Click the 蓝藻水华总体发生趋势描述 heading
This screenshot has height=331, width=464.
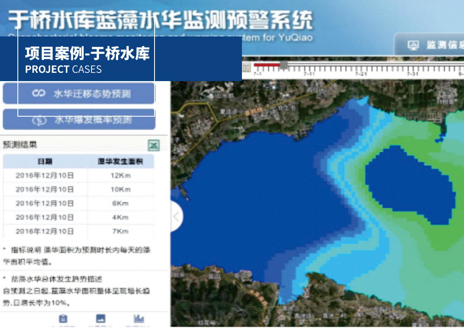57,279
